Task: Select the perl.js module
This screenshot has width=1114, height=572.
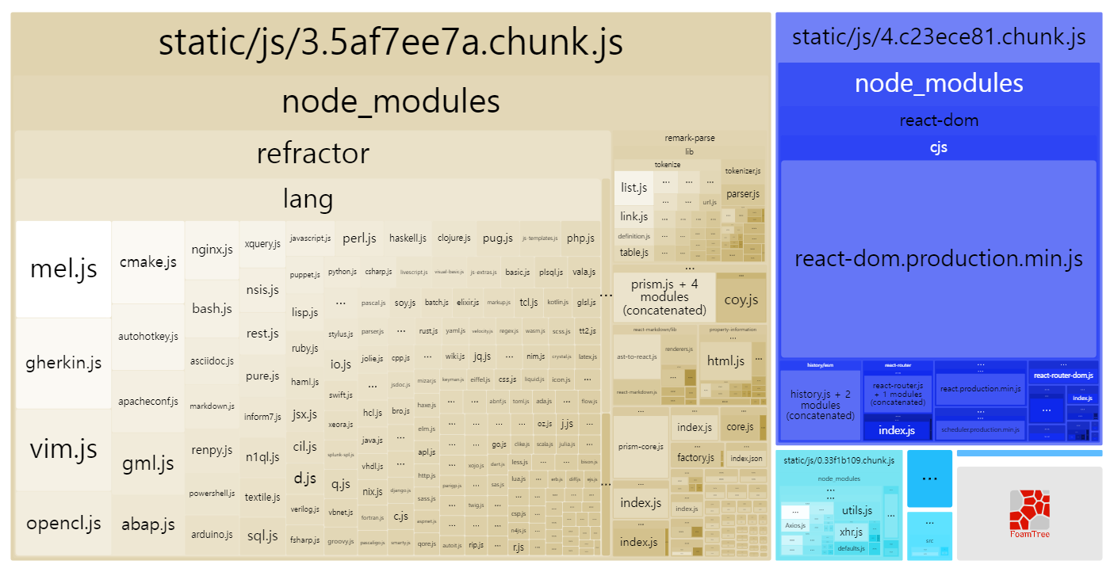Action: (359, 238)
